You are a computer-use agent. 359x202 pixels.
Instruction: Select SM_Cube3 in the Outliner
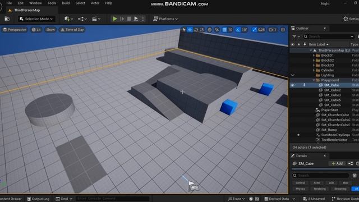click(332, 95)
